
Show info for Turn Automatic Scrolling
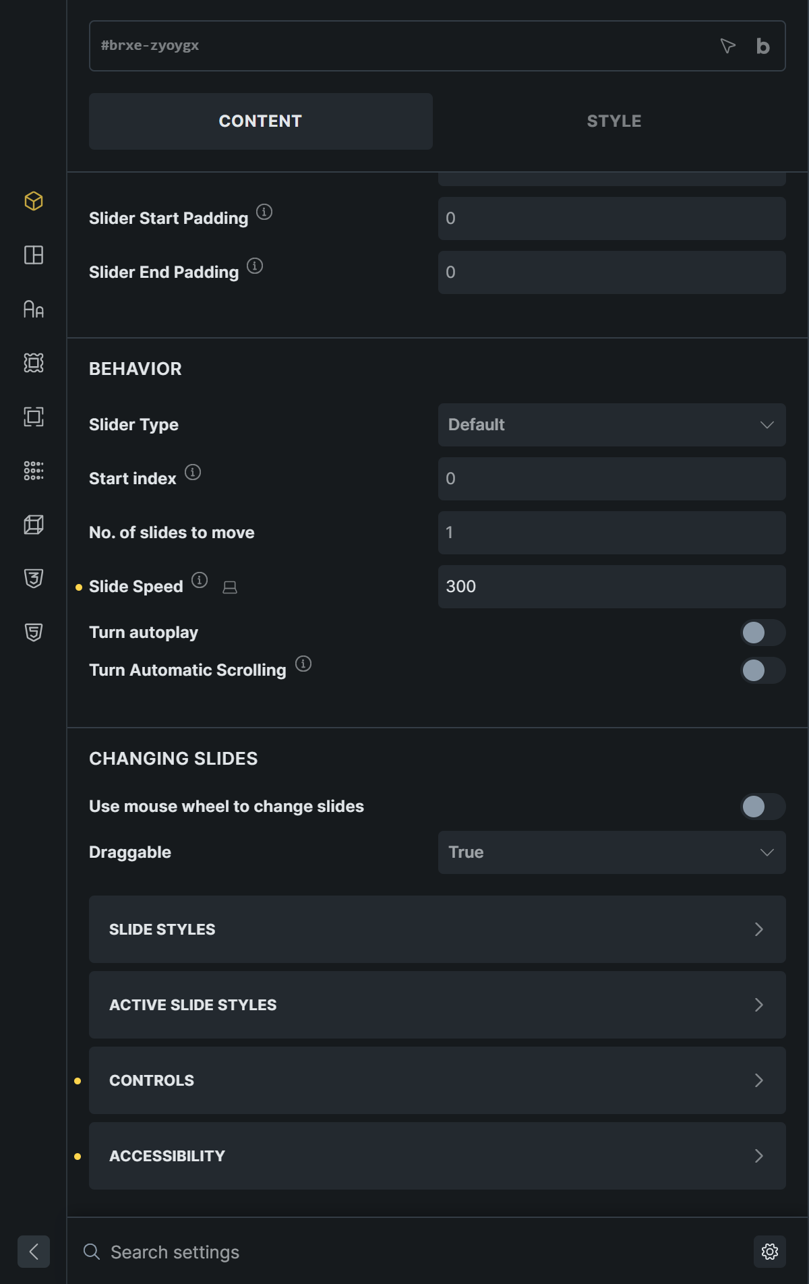(x=303, y=664)
